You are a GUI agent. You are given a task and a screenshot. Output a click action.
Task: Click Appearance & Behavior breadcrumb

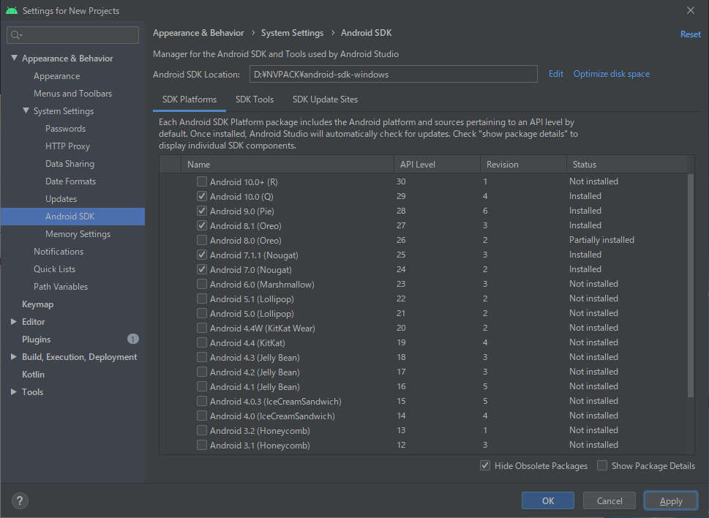tap(198, 33)
